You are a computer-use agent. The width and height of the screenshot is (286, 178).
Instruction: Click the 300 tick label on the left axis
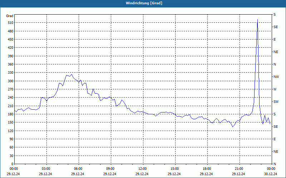pyautogui.click(x=11, y=81)
